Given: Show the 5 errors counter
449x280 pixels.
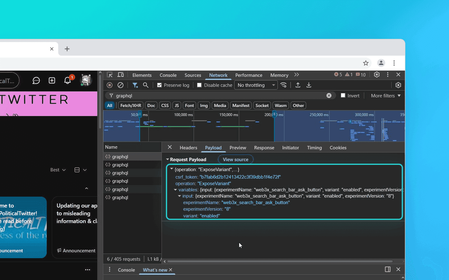Looking at the screenshot, I should (x=338, y=75).
